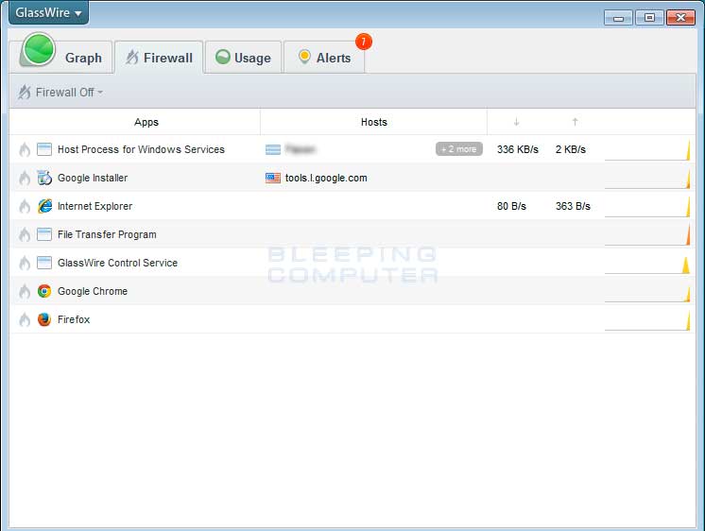
Task: Click the mini traffic graph for Google Chrome
Action: [647, 292]
